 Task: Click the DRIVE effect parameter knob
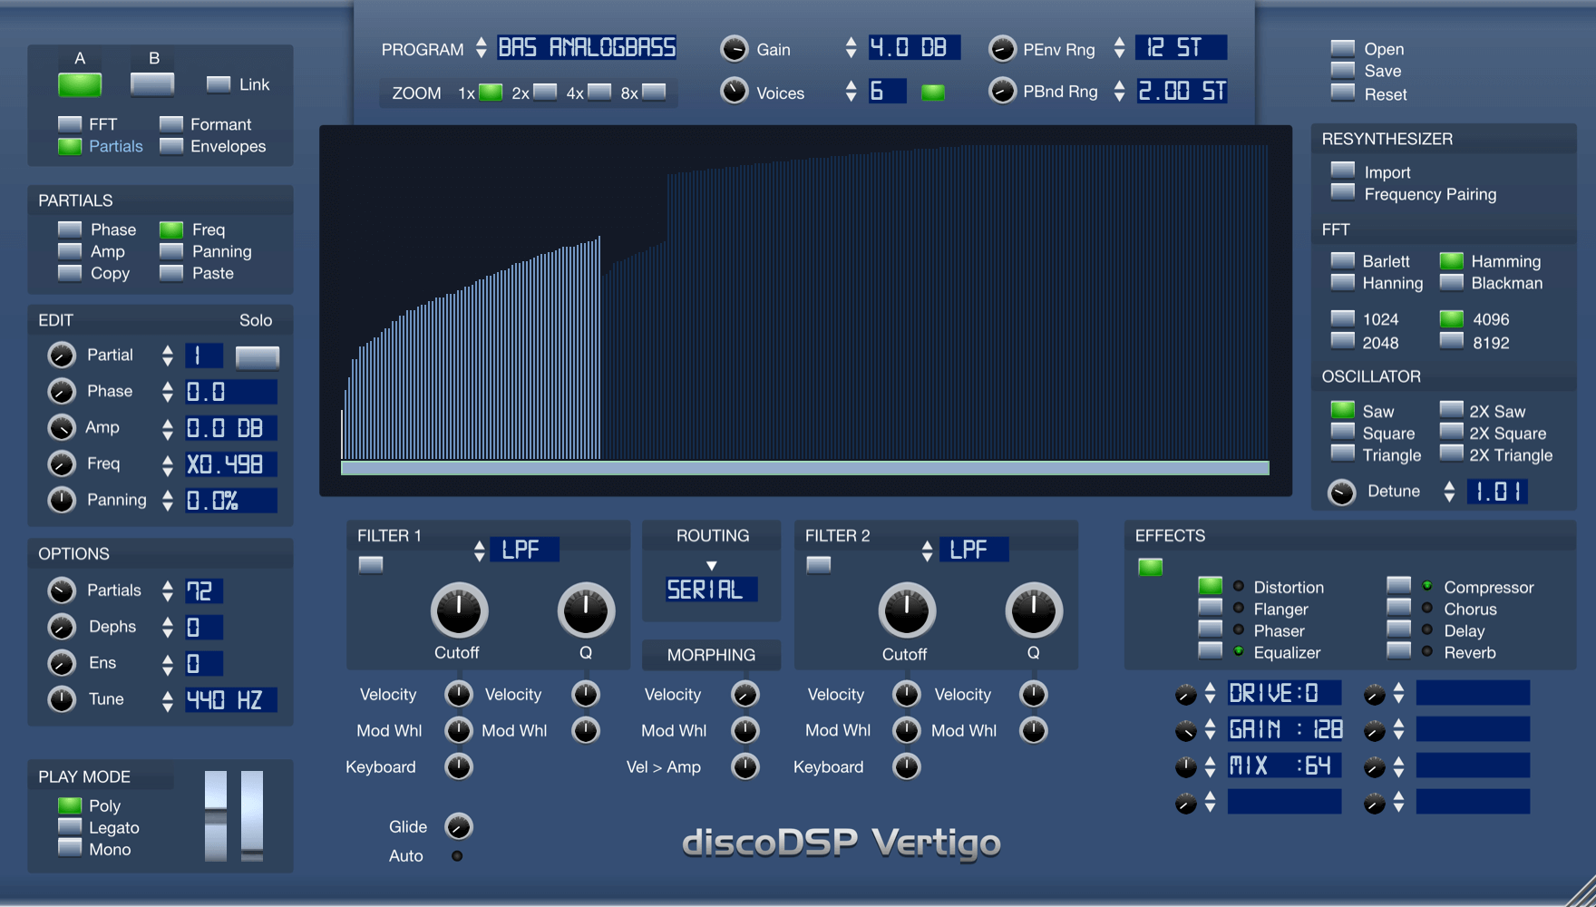[1186, 695]
